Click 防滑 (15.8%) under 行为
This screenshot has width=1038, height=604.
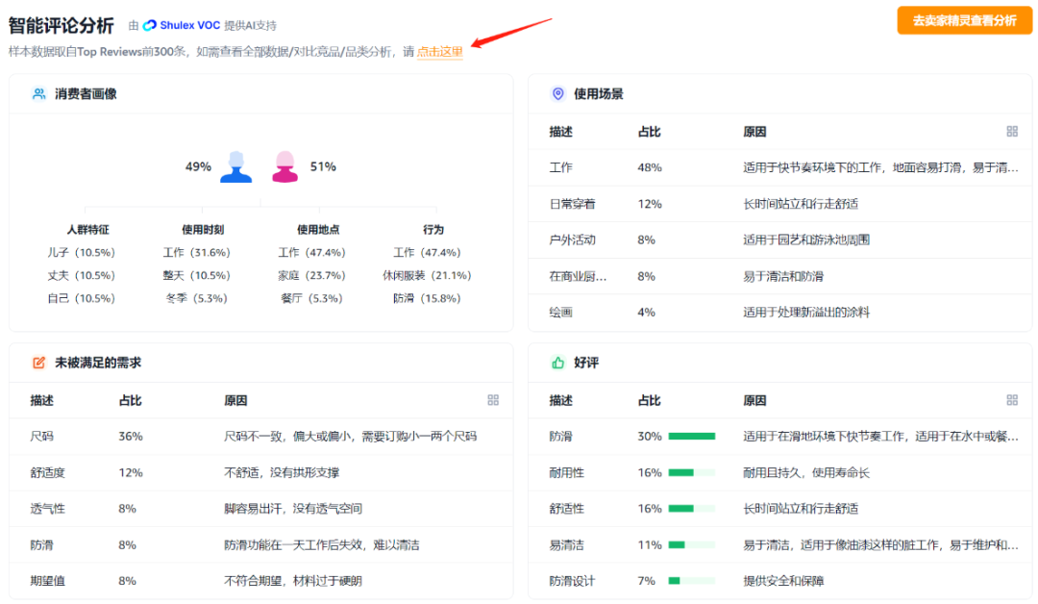(x=427, y=298)
